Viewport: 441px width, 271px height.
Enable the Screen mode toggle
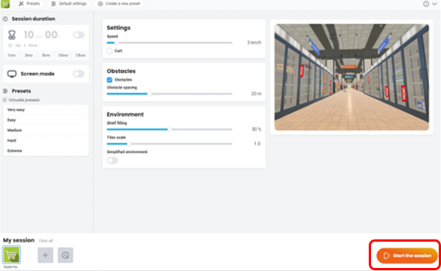(78, 74)
